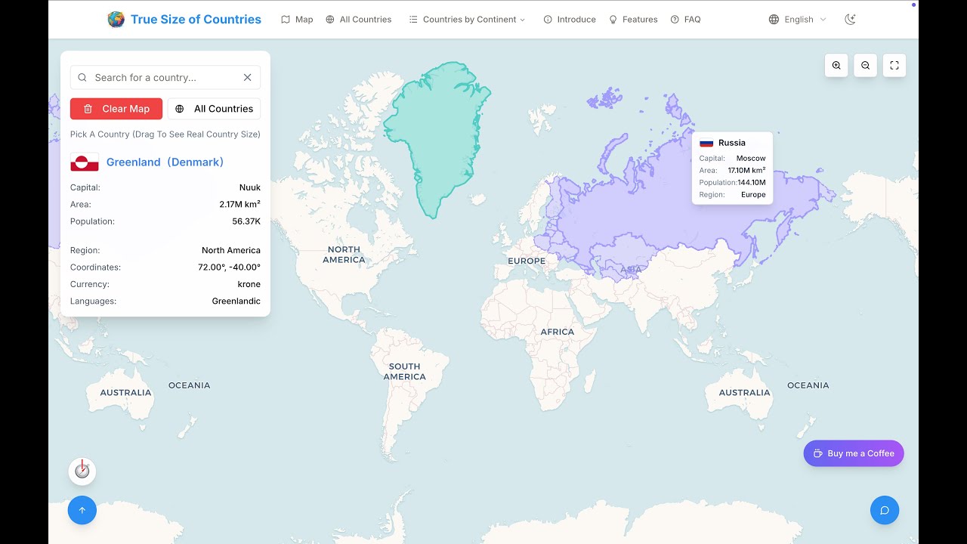Click the blue scroll-to-top arrow button
This screenshot has height=544, width=967.
(82, 510)
